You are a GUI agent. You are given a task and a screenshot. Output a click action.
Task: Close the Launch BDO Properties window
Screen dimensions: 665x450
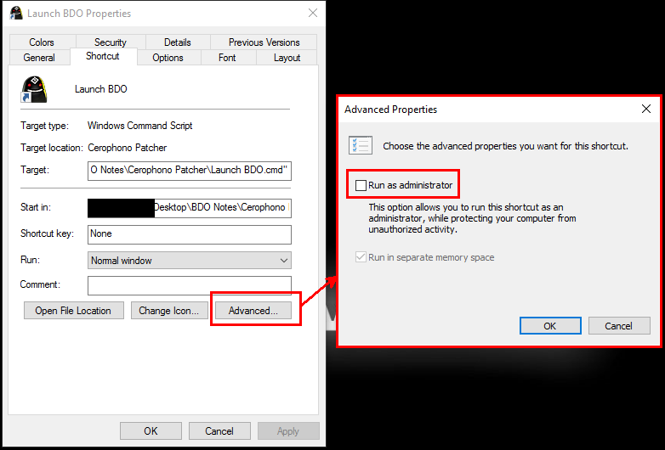coord(313,14)
